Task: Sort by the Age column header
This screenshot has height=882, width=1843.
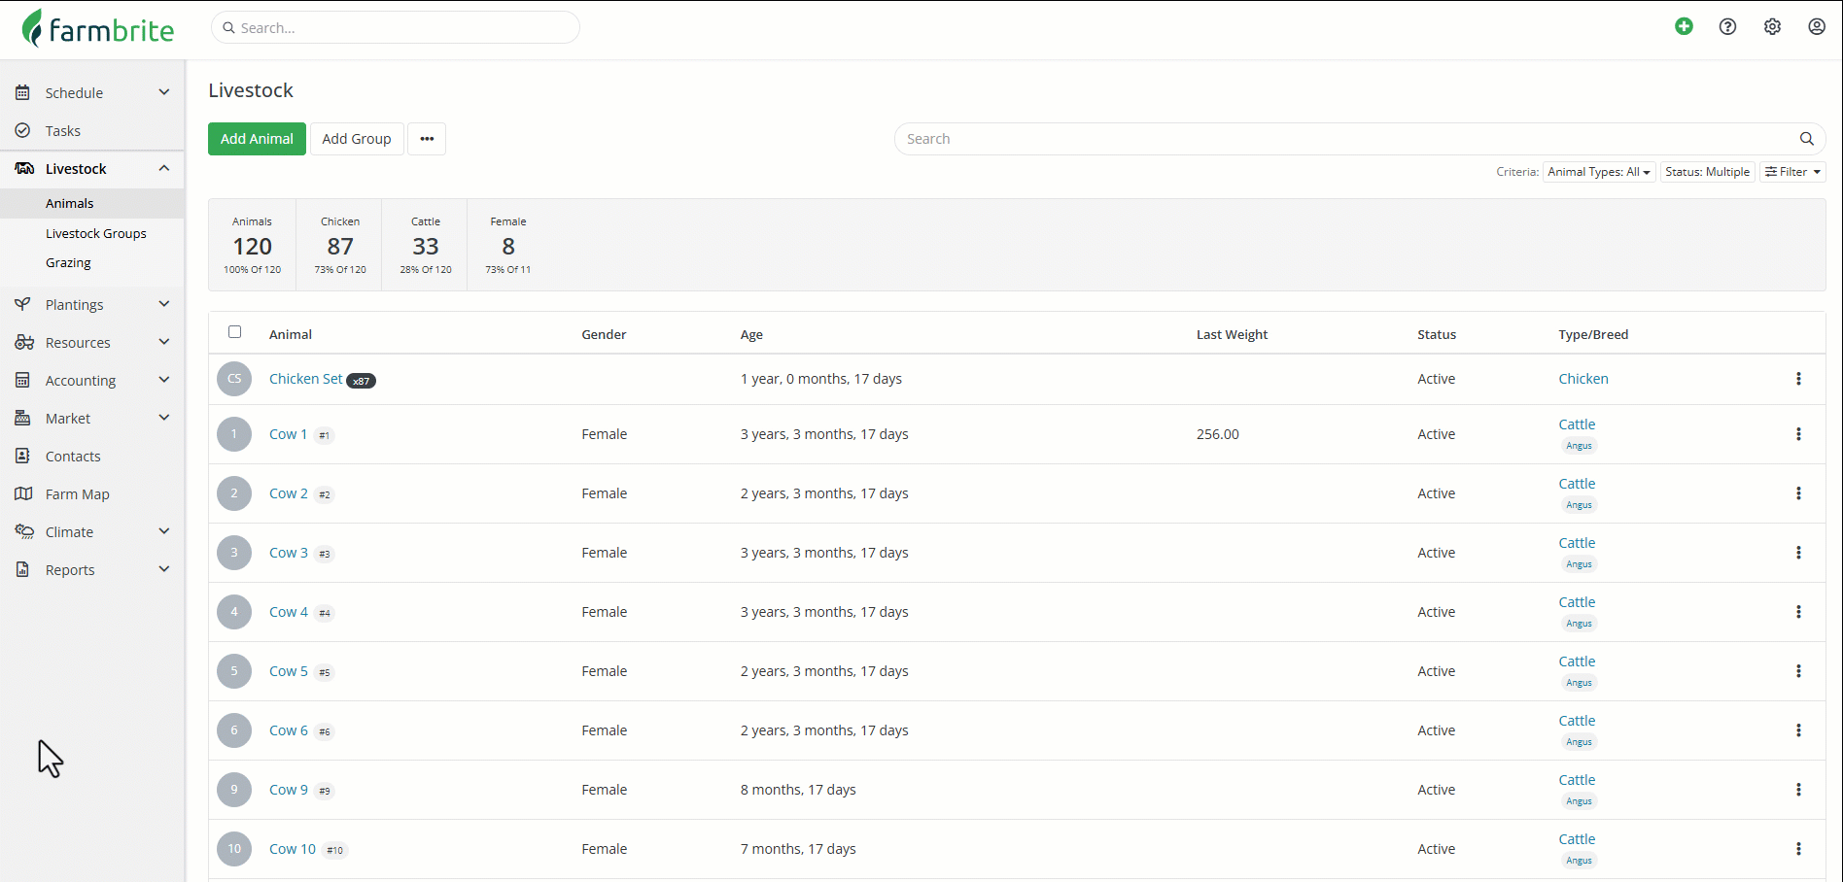Action: pos(751,334)
